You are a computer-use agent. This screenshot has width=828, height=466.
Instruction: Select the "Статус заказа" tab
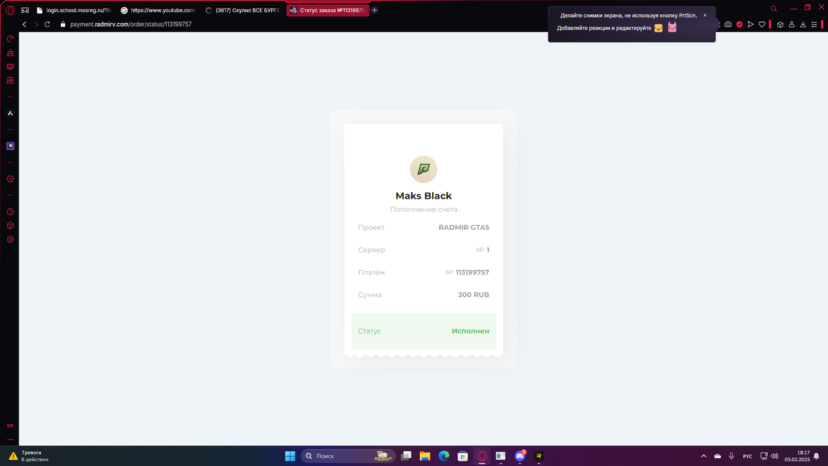328,10
